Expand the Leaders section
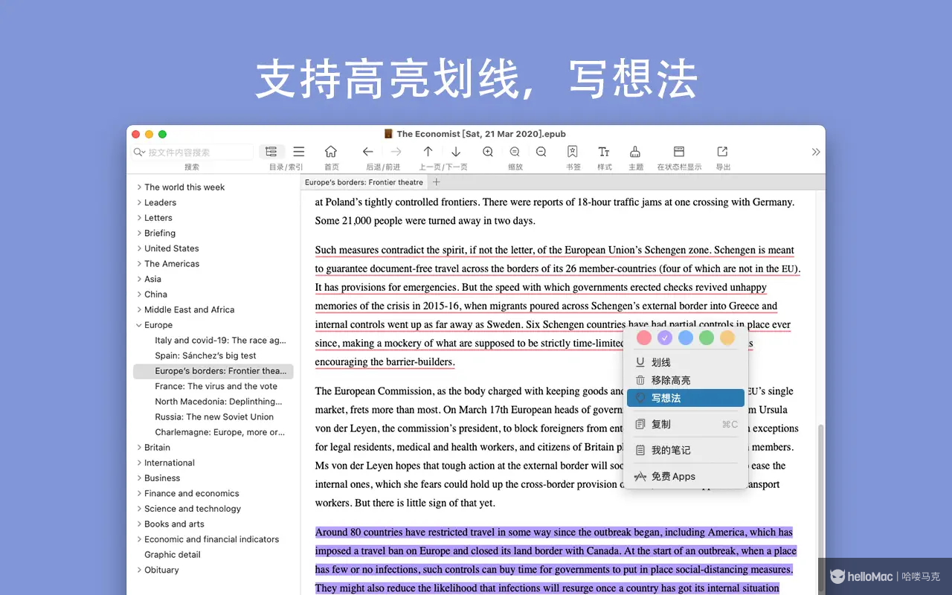 click(x=139, y=202)
